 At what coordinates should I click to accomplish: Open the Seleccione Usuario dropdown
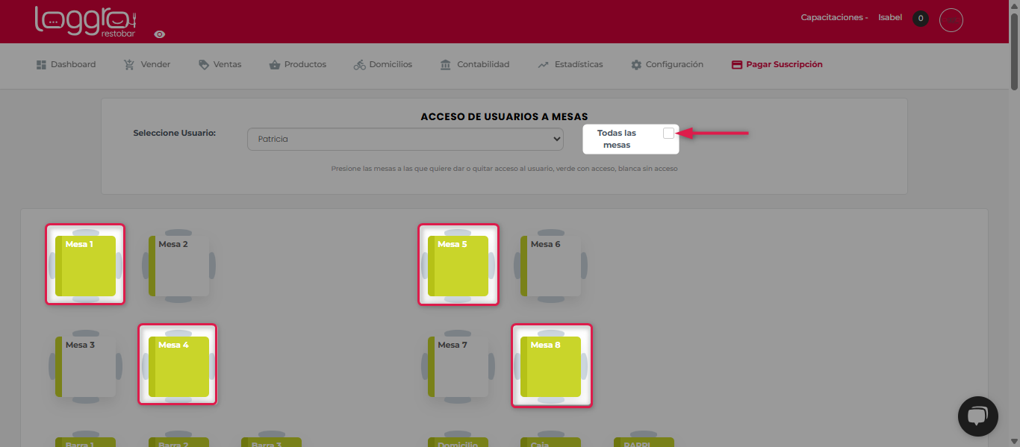405,139
